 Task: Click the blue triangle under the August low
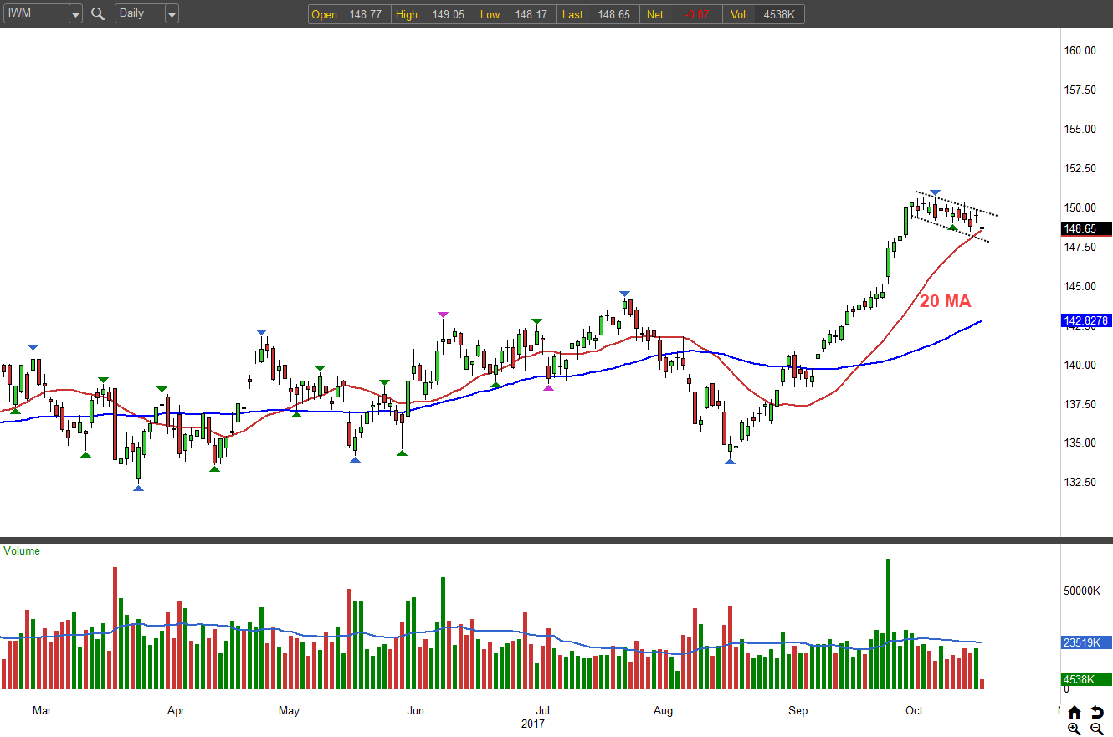click(730, 461)
